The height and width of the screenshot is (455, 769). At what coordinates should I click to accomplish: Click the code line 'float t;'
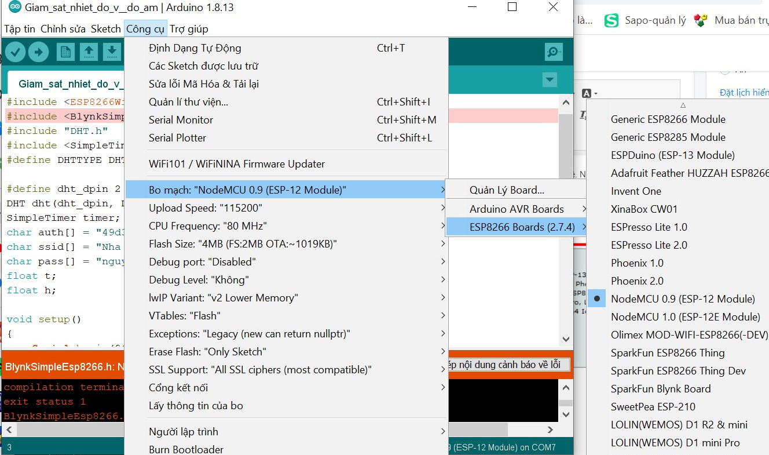tap(31, 276)
